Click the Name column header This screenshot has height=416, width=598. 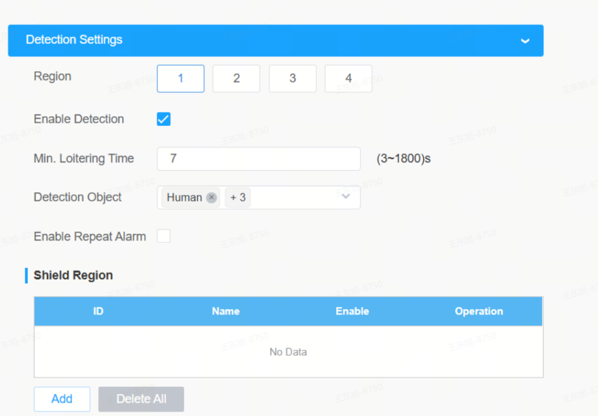point(226,311)
